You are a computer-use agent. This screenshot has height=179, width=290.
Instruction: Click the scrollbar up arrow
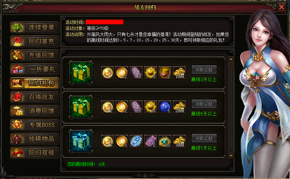[231, 59]
